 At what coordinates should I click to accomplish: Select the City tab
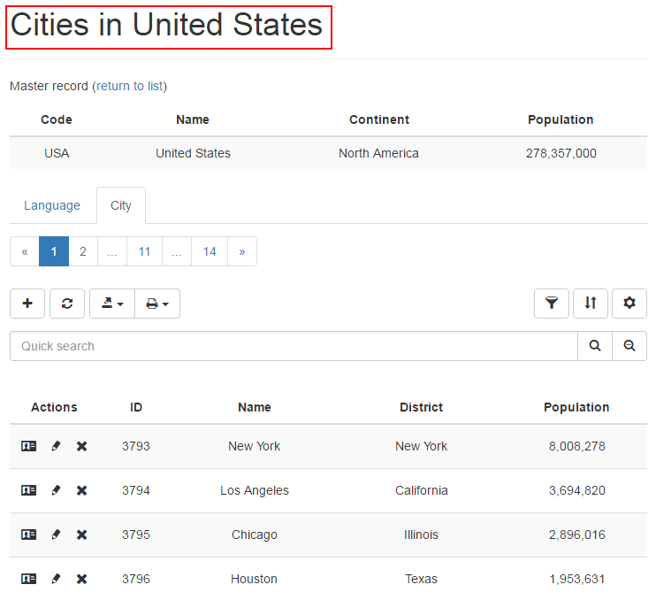pyautogui.click(x=121, y=205)
